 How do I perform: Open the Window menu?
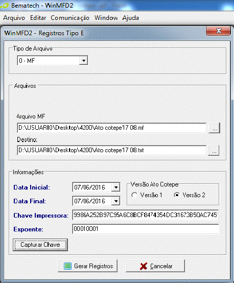(106, 18)
